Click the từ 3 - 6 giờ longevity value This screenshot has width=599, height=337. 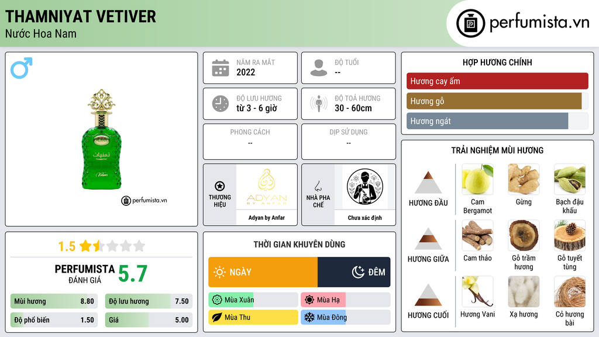[257, 108]
